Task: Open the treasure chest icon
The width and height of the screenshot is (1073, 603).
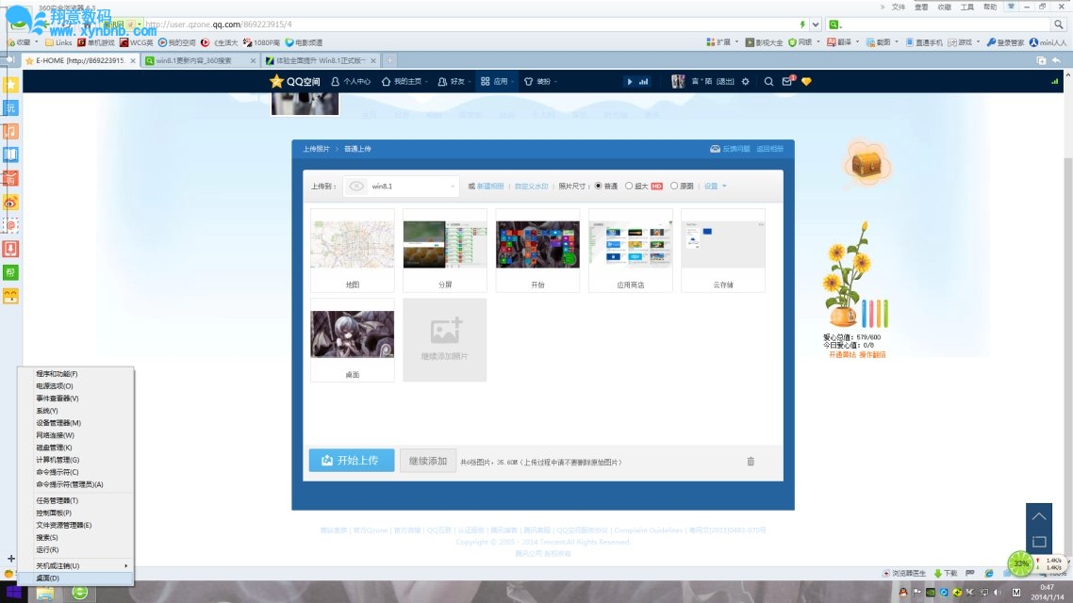Action: point(867,164)
